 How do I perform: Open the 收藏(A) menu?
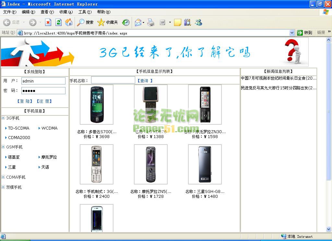pos(66,12)
